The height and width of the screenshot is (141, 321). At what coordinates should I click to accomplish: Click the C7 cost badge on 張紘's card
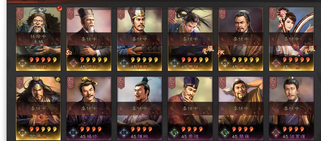tap(71, 13)
